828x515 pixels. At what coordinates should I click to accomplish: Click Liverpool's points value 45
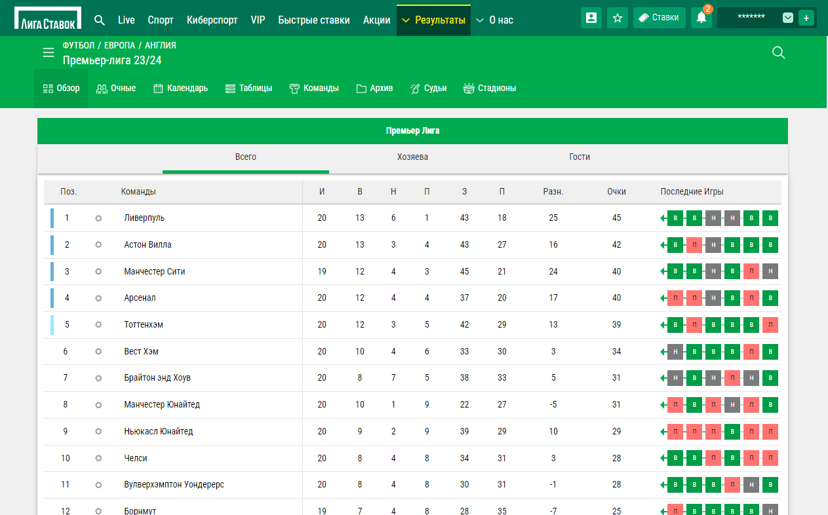point(616,218)
